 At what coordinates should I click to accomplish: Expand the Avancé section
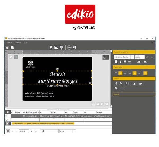[134, 94]
